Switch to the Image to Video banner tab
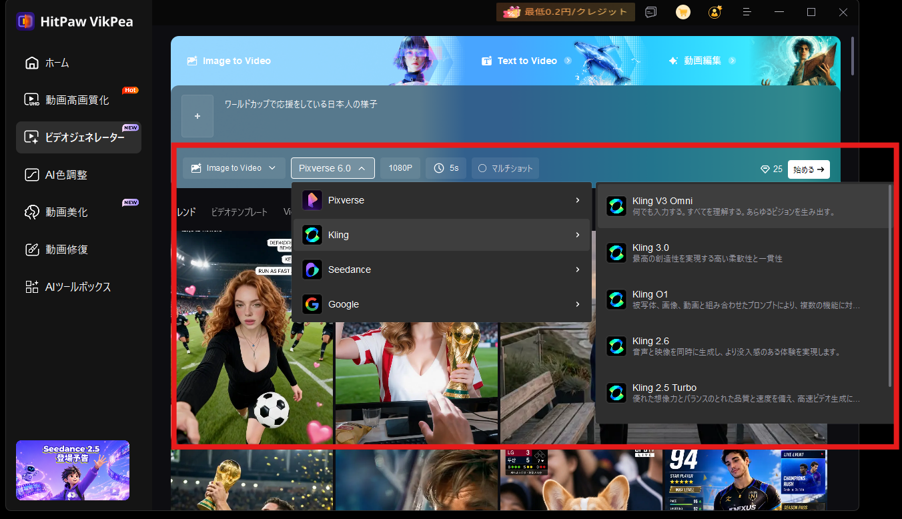 click(x=230, y=61)
